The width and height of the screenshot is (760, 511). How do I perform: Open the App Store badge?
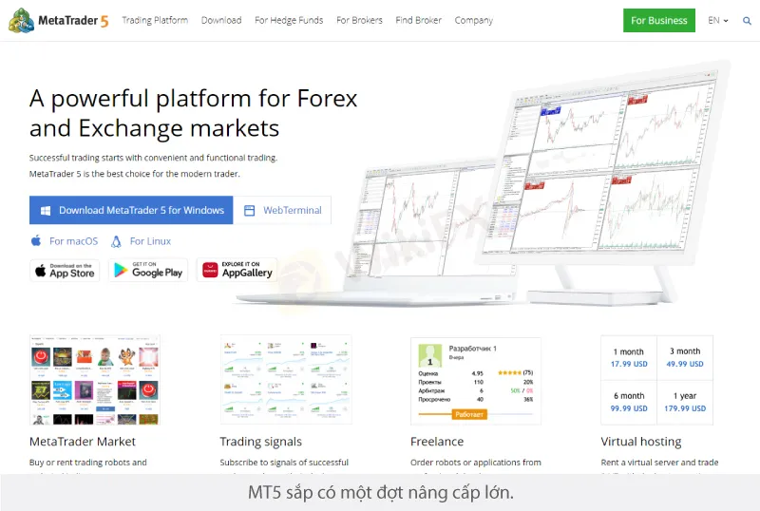(x=65, y=271)
